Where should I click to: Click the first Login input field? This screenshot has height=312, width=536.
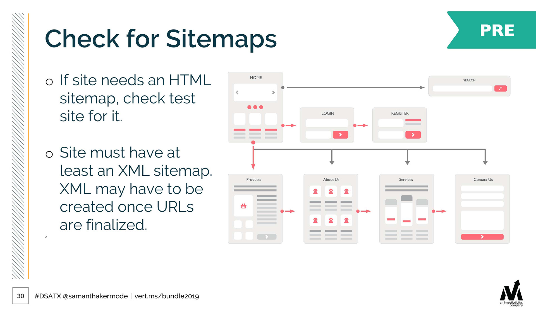[327, 123]
